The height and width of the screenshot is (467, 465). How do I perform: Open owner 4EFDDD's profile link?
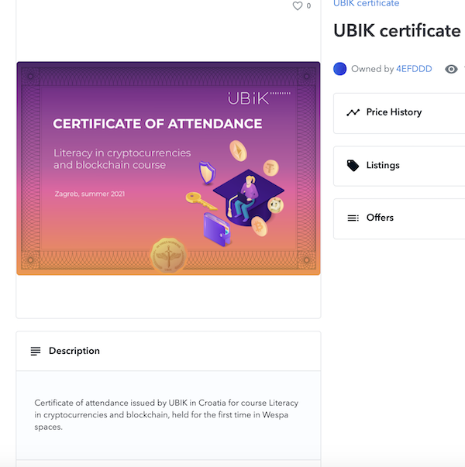[414, 69]
